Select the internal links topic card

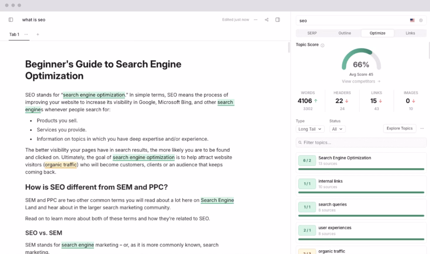(361, 184)
